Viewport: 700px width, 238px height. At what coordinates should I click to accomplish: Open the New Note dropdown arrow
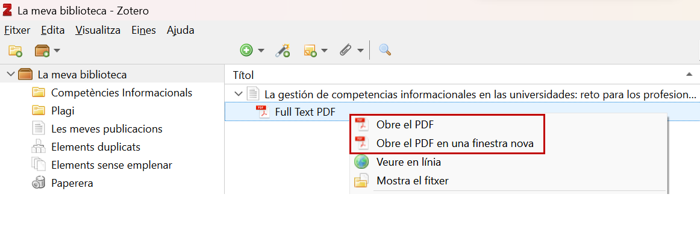click(325, 51)
